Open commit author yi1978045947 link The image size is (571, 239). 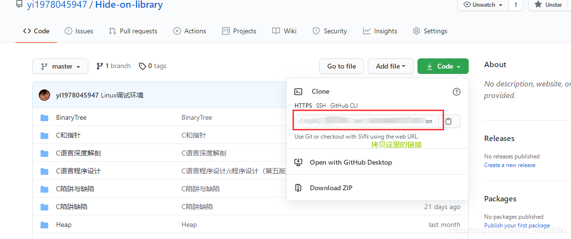coord(77,96)
